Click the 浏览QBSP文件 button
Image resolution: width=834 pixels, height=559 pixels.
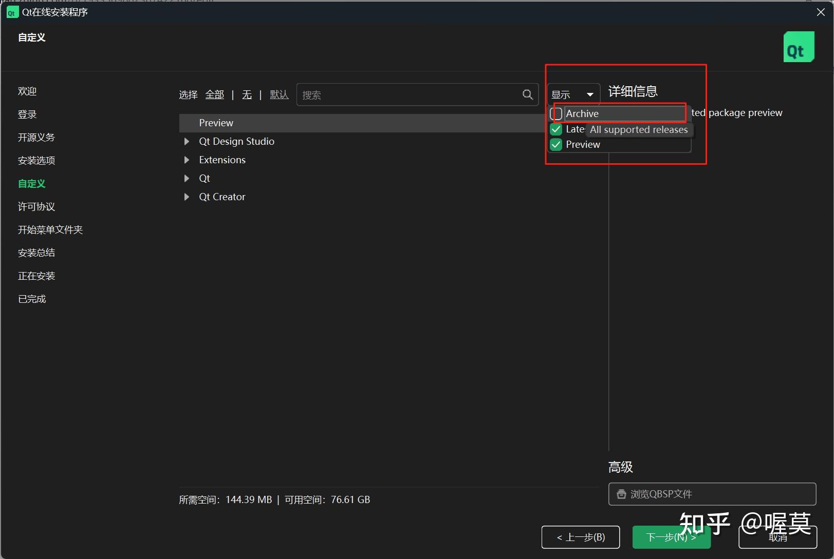click(x=712, y=494)
